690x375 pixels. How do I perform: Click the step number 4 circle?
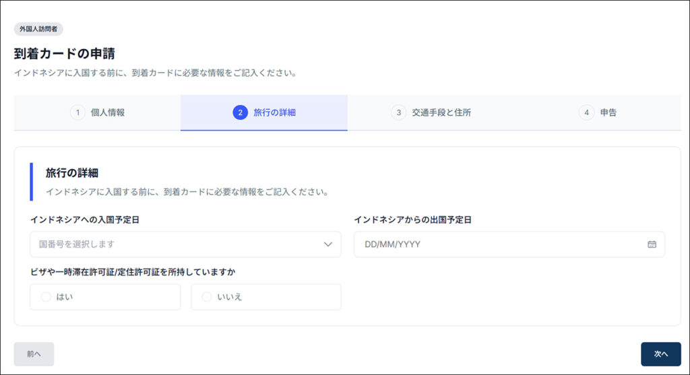[x=587, y=112]
